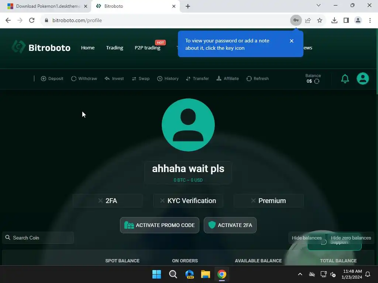Open the Home menu item

[88, 48]
